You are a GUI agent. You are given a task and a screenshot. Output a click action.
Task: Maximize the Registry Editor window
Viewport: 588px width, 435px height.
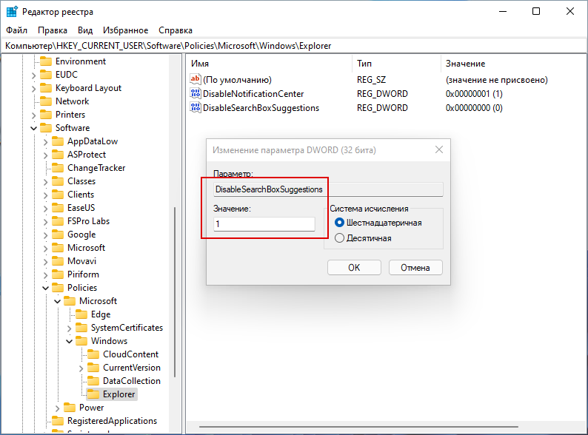536,11
